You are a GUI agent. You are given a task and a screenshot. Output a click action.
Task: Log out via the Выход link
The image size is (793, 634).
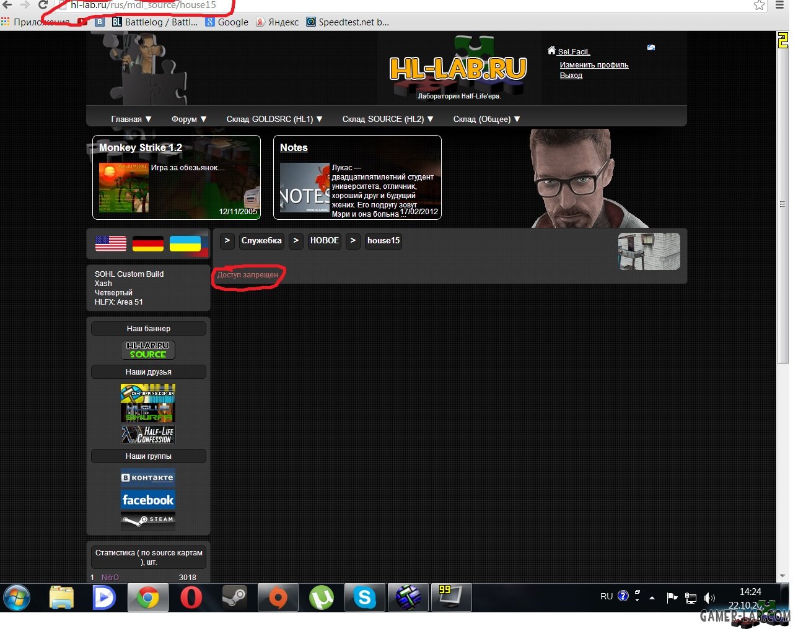(x=571, y=76)
